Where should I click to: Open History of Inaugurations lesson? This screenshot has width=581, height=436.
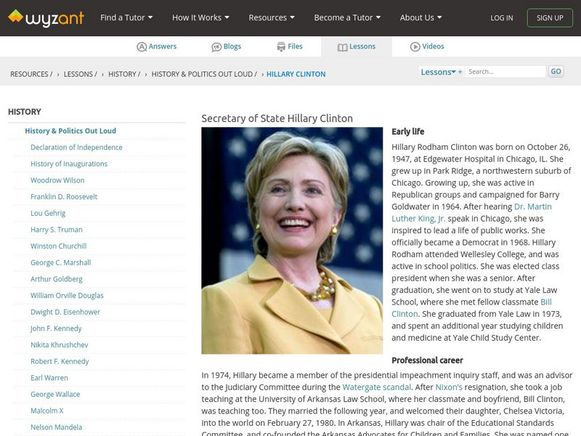click(x=69, y=164)
